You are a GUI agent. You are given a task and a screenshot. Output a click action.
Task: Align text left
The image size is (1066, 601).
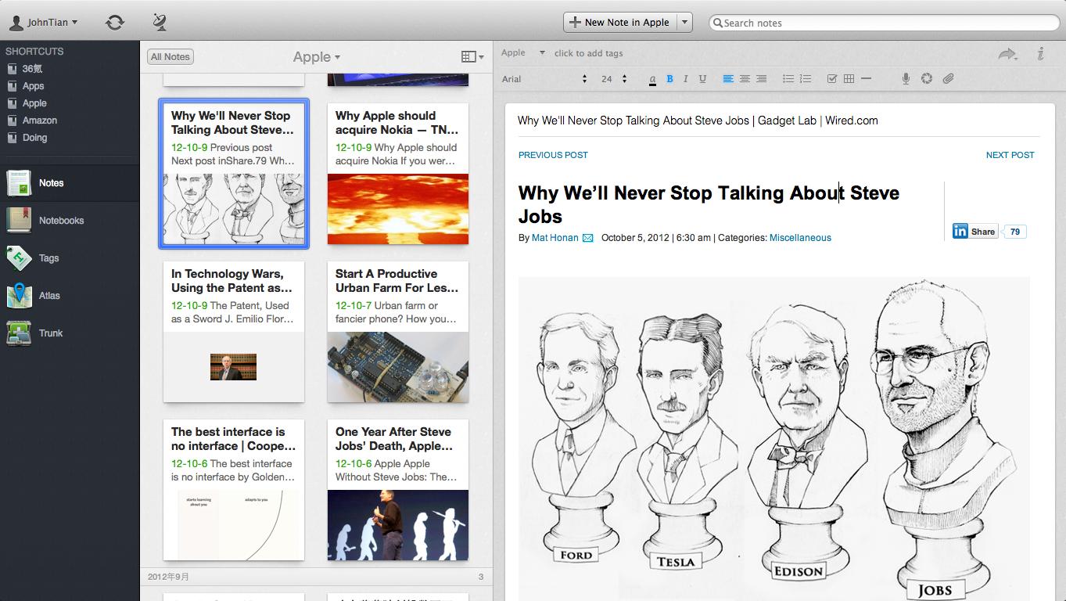tap(728, 78)
